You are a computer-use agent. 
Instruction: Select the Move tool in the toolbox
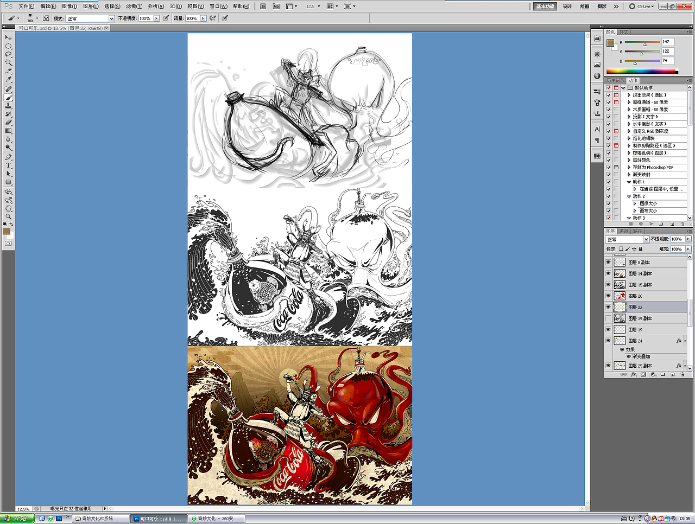(x=8, y=37)
